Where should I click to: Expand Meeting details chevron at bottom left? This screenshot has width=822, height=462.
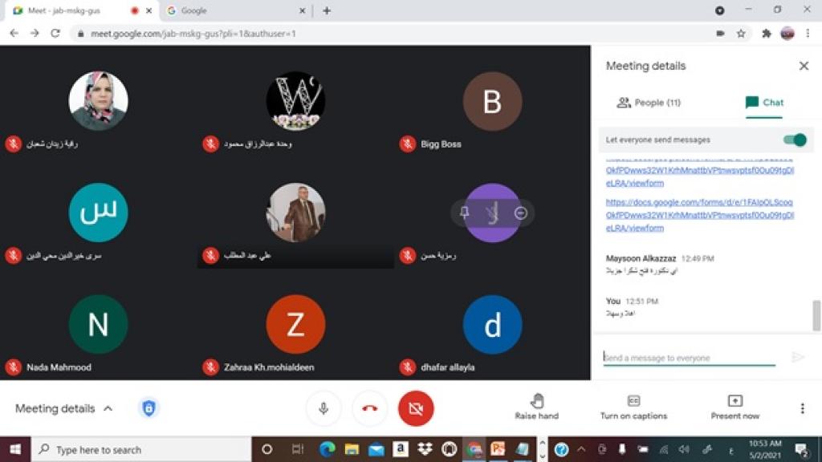point(108,408)
